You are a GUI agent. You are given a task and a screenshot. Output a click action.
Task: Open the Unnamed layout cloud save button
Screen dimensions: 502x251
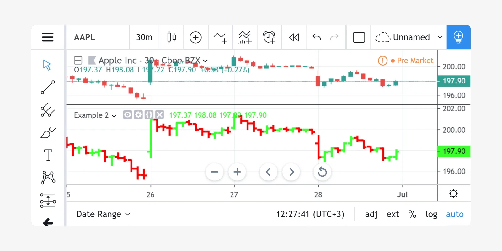403,37
